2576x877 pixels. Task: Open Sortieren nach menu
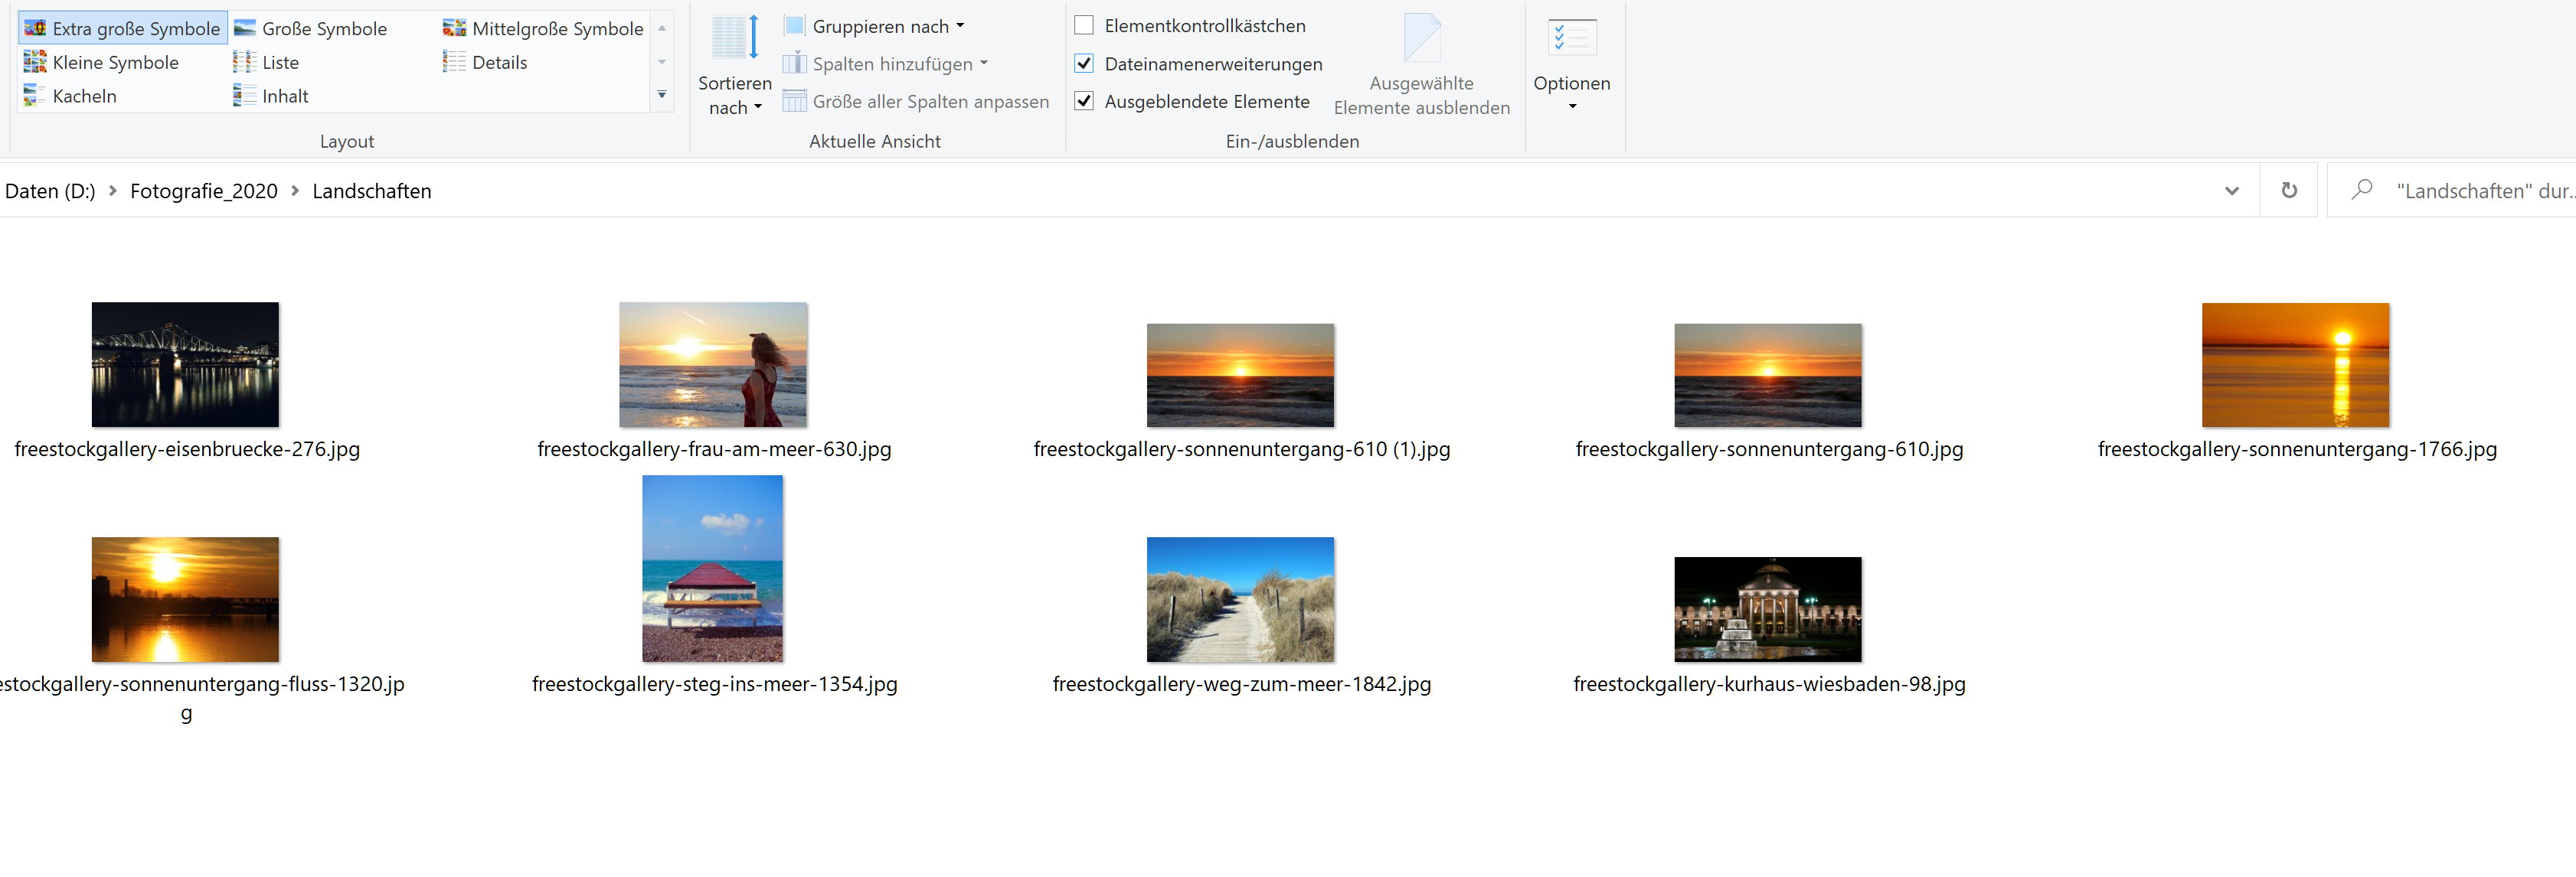pyautogui.click(x=735, y=66)
